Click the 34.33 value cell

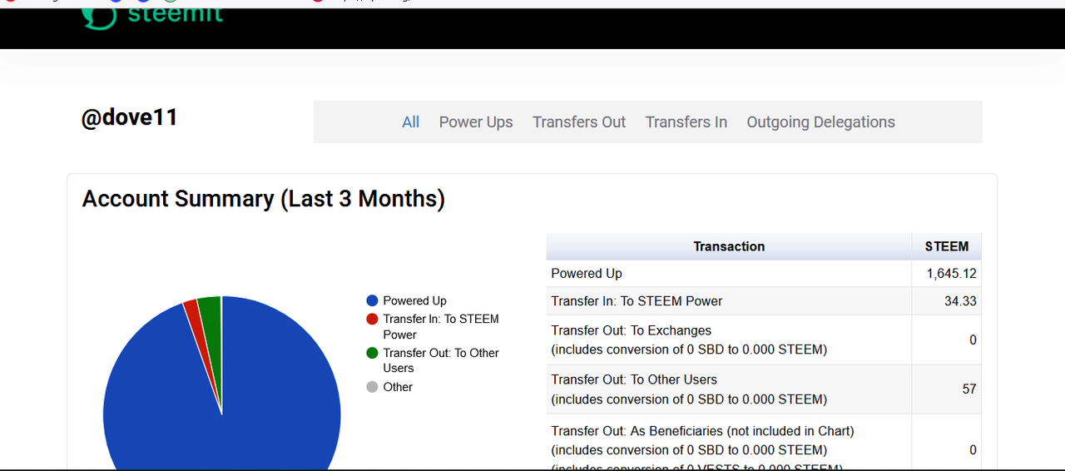[947, 301]
